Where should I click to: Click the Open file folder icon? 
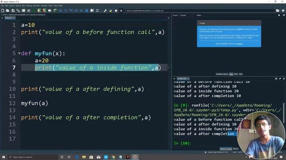tap(8, 11)
